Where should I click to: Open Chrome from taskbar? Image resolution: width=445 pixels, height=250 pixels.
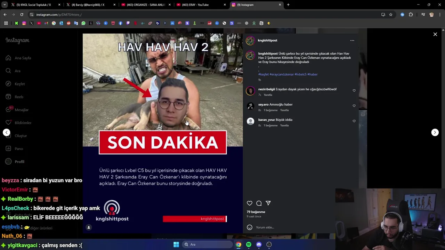(x=238, y=244)
